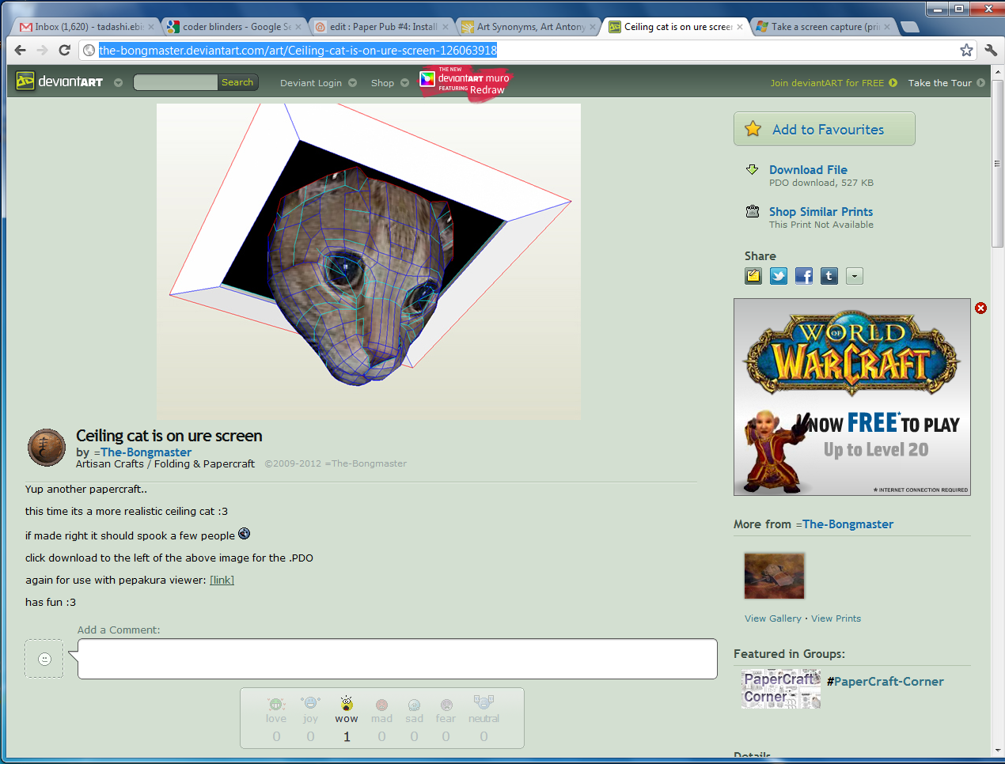Click the green Search button
The width and height of the screenshot is (1005, 764).
coord(237,82)
